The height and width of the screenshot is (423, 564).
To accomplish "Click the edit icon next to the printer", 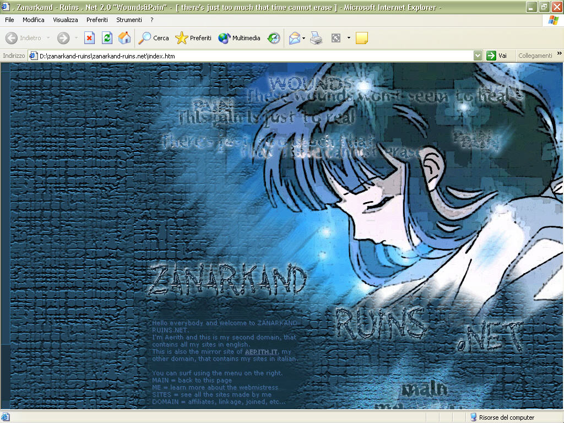I will click(335, 38).
